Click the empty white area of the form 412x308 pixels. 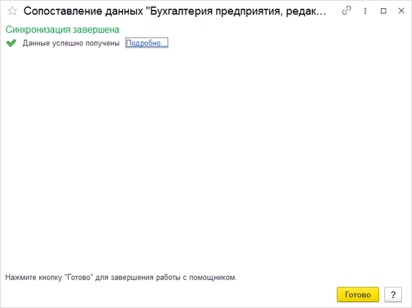(x=205, y=158)
